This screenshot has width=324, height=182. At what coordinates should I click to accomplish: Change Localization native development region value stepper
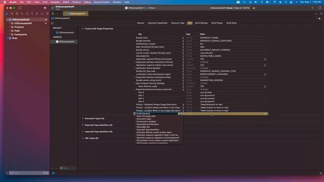point(265,74)
